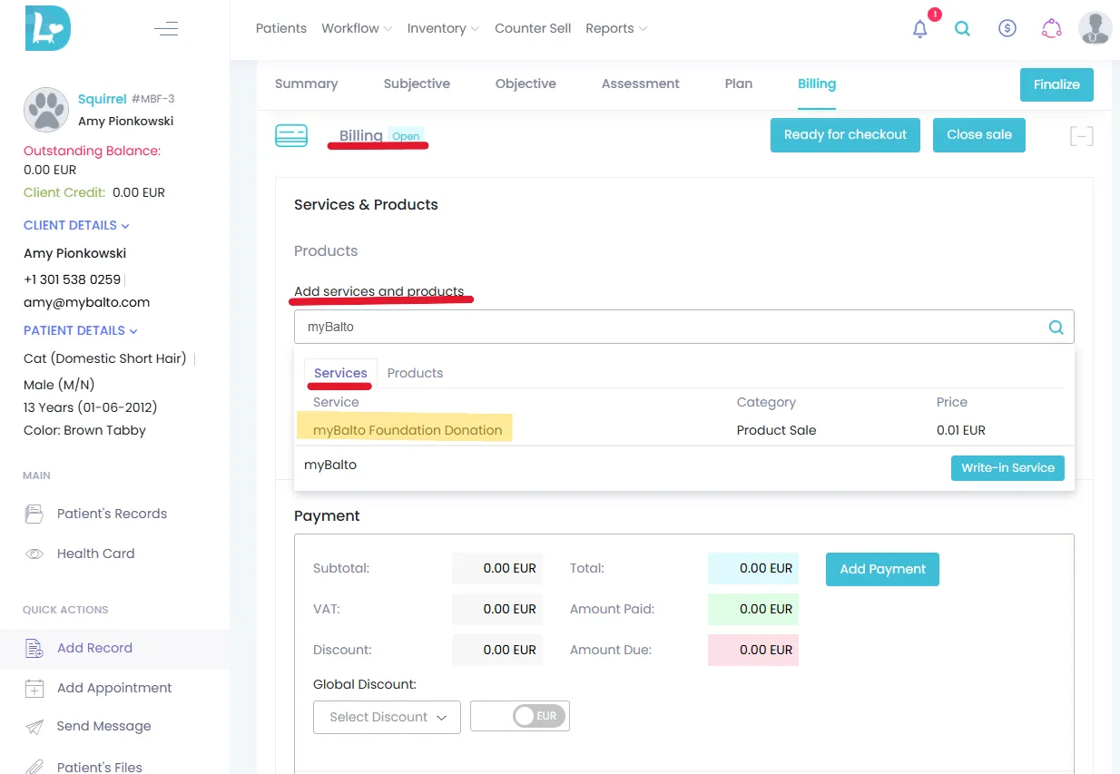Click the services search field containing myBalto
1120x774 pixels.
683,327
